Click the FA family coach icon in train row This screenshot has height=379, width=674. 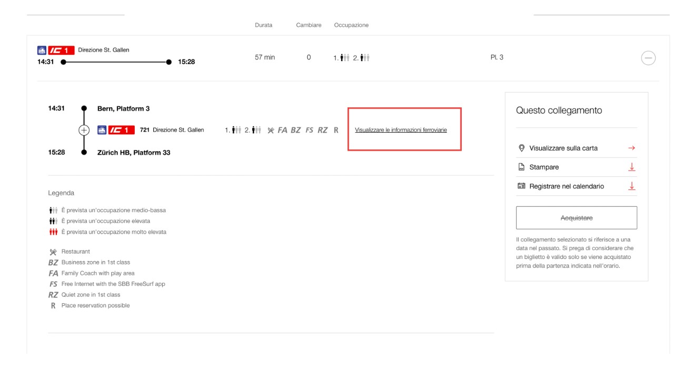coord(282,130)
